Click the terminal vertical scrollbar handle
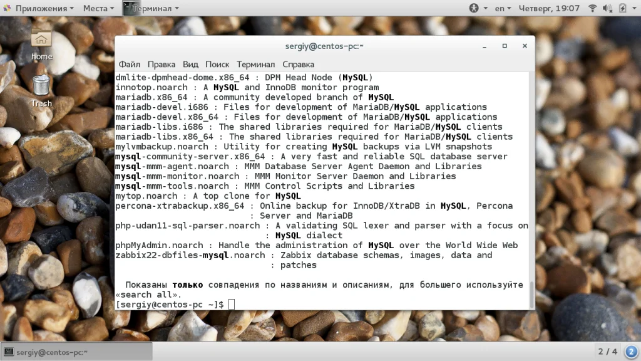This screenshot has height=361, width=641. tap(532, 295)
